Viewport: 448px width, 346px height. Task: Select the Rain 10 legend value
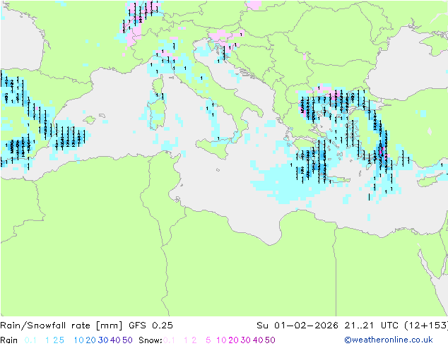78,340
